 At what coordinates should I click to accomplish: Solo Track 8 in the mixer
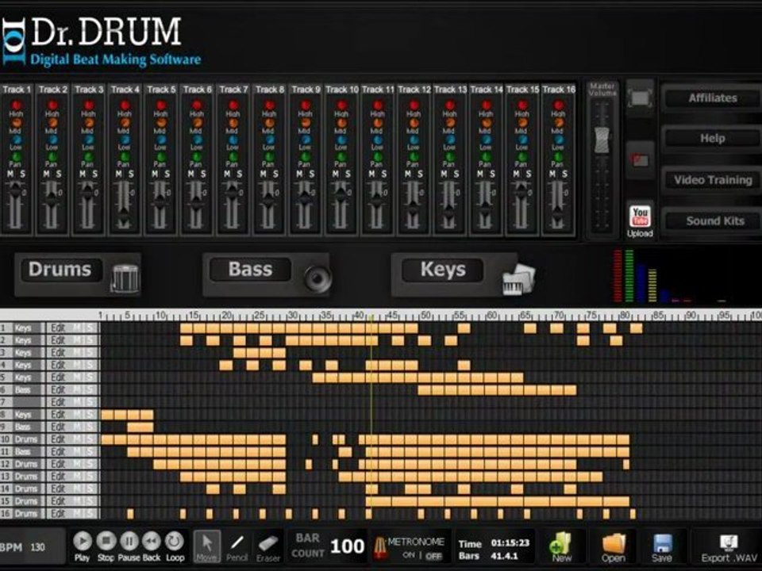coord(275,174)
